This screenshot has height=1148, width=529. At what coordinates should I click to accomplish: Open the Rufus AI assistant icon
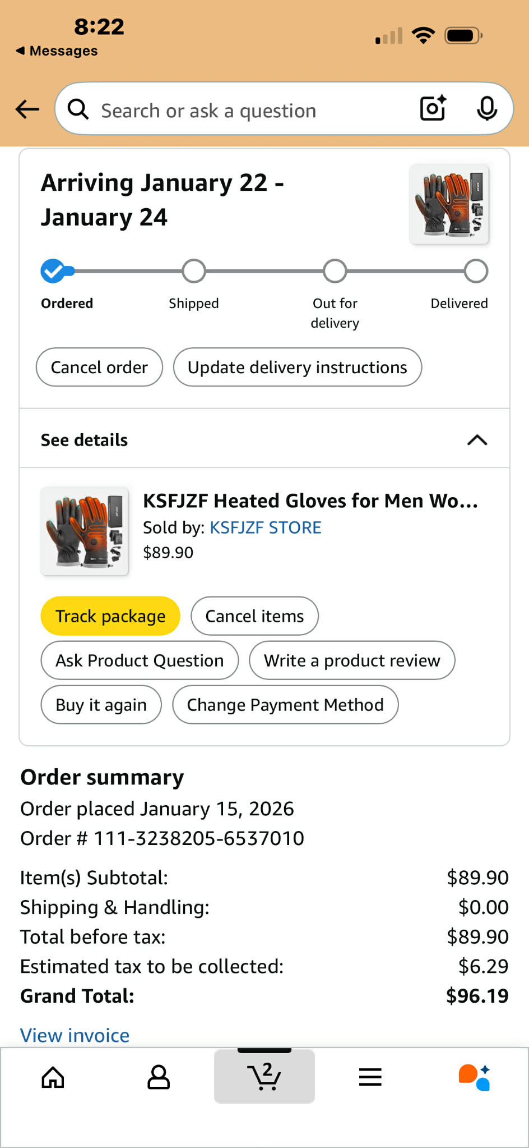pos(474,1077)
